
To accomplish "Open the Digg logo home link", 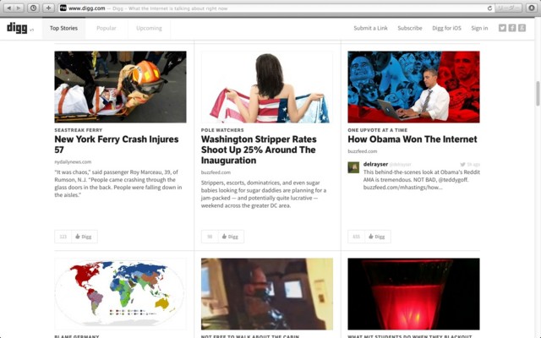I will (x=17, y=28).
